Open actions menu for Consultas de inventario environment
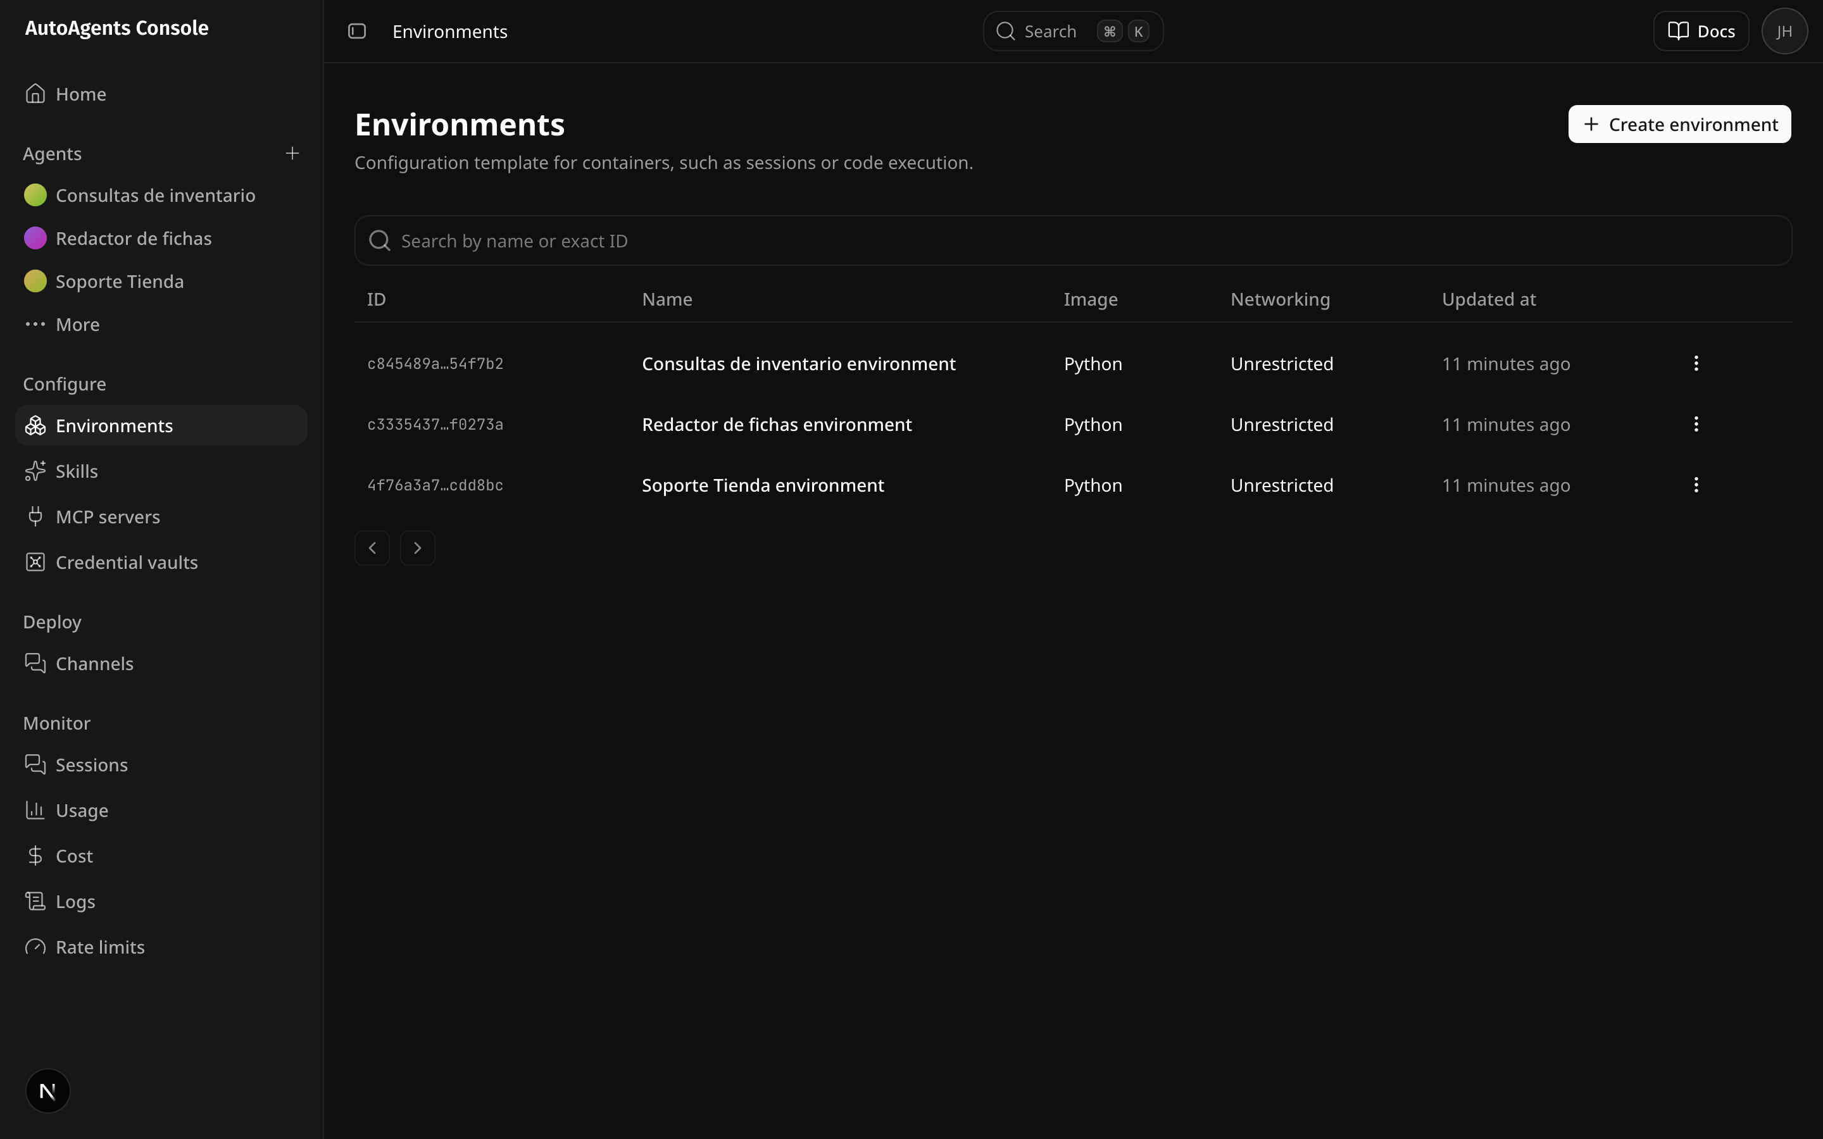Screen dimensions: 1823x1139 point(1696,363)
